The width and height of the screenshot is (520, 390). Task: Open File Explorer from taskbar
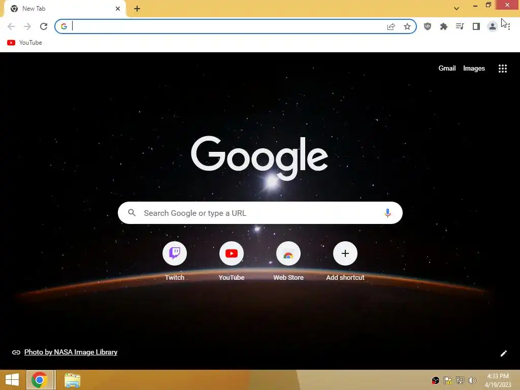72,380
